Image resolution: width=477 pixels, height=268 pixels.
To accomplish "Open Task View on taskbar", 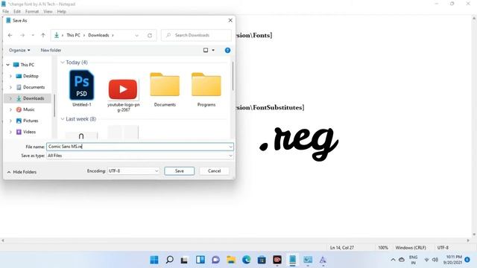I will tap(184, 260).
